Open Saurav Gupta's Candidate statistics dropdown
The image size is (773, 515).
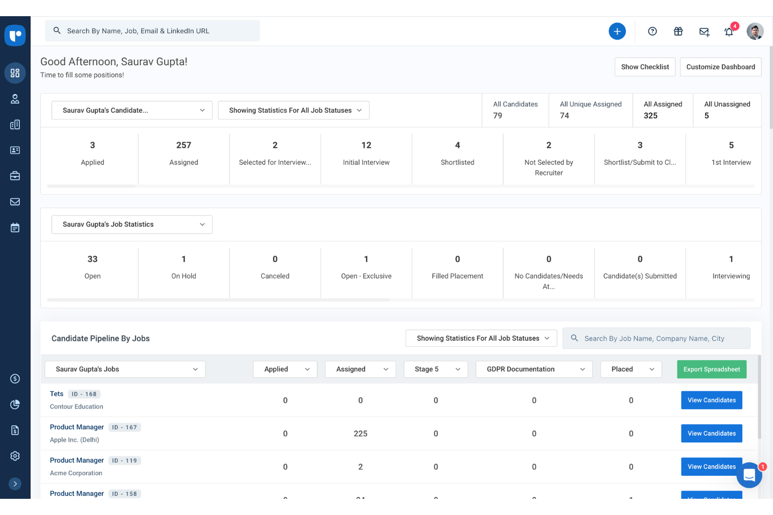[132, 110]
